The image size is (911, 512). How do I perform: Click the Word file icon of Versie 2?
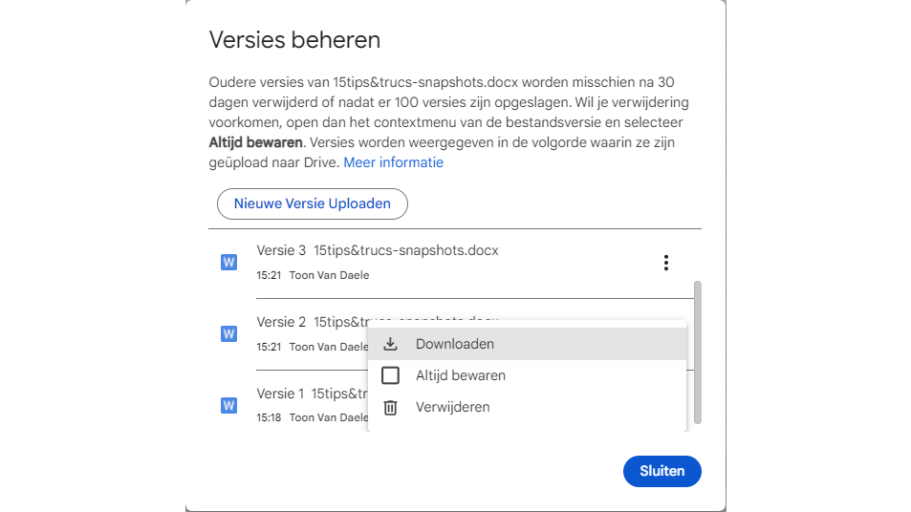pyautogui.click(x=228, y=333)
